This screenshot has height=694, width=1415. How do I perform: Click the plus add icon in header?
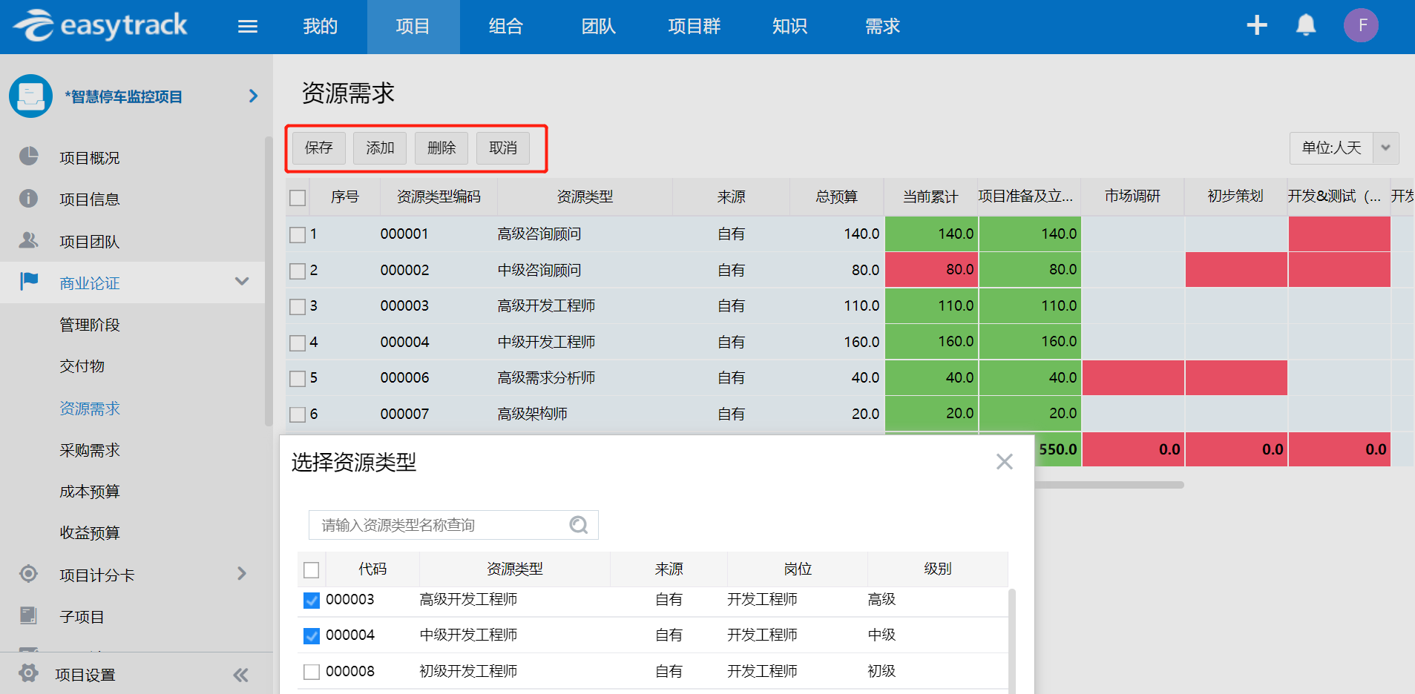(x=1256, y=25)
